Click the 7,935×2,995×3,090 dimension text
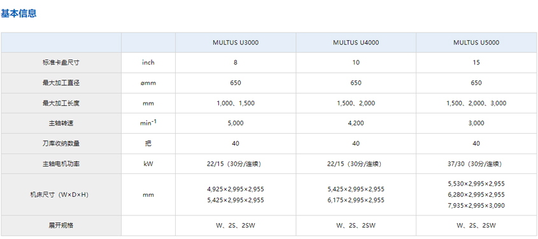Screen dimensions: 538x239 [476, 206]
